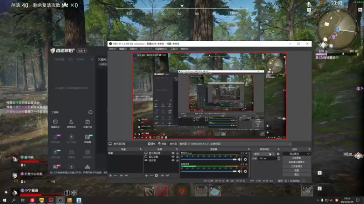Adjust the 麦克风/Aux volume slider

tap(208, 160)
